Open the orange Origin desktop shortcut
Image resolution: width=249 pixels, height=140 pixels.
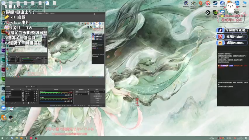coord(201,3)
